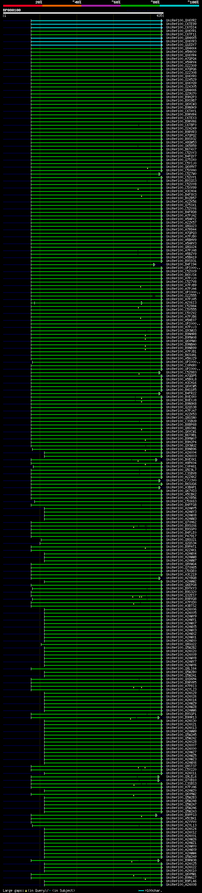Choose entry UniRef100_B6VJS4
Image resolution: width=202 pixels, height=893 pixels.
coord(181,275)
